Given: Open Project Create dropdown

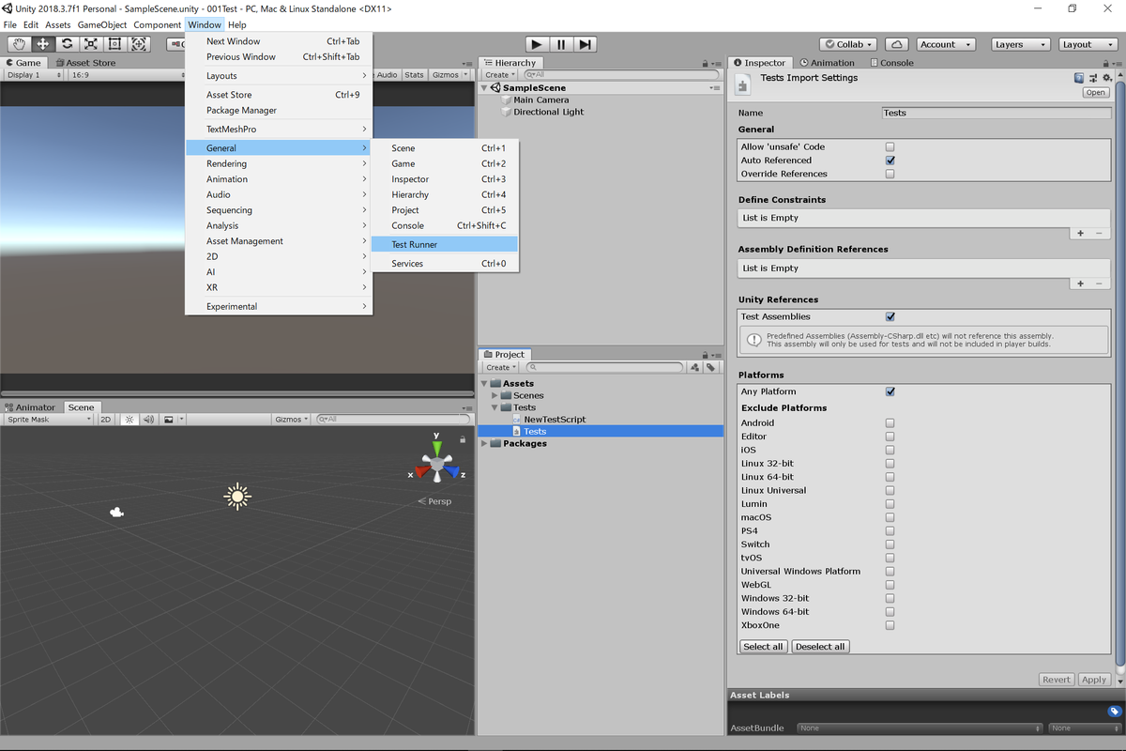Looking at the screenshot, I should pyautogui.click(x=500, y=367).
